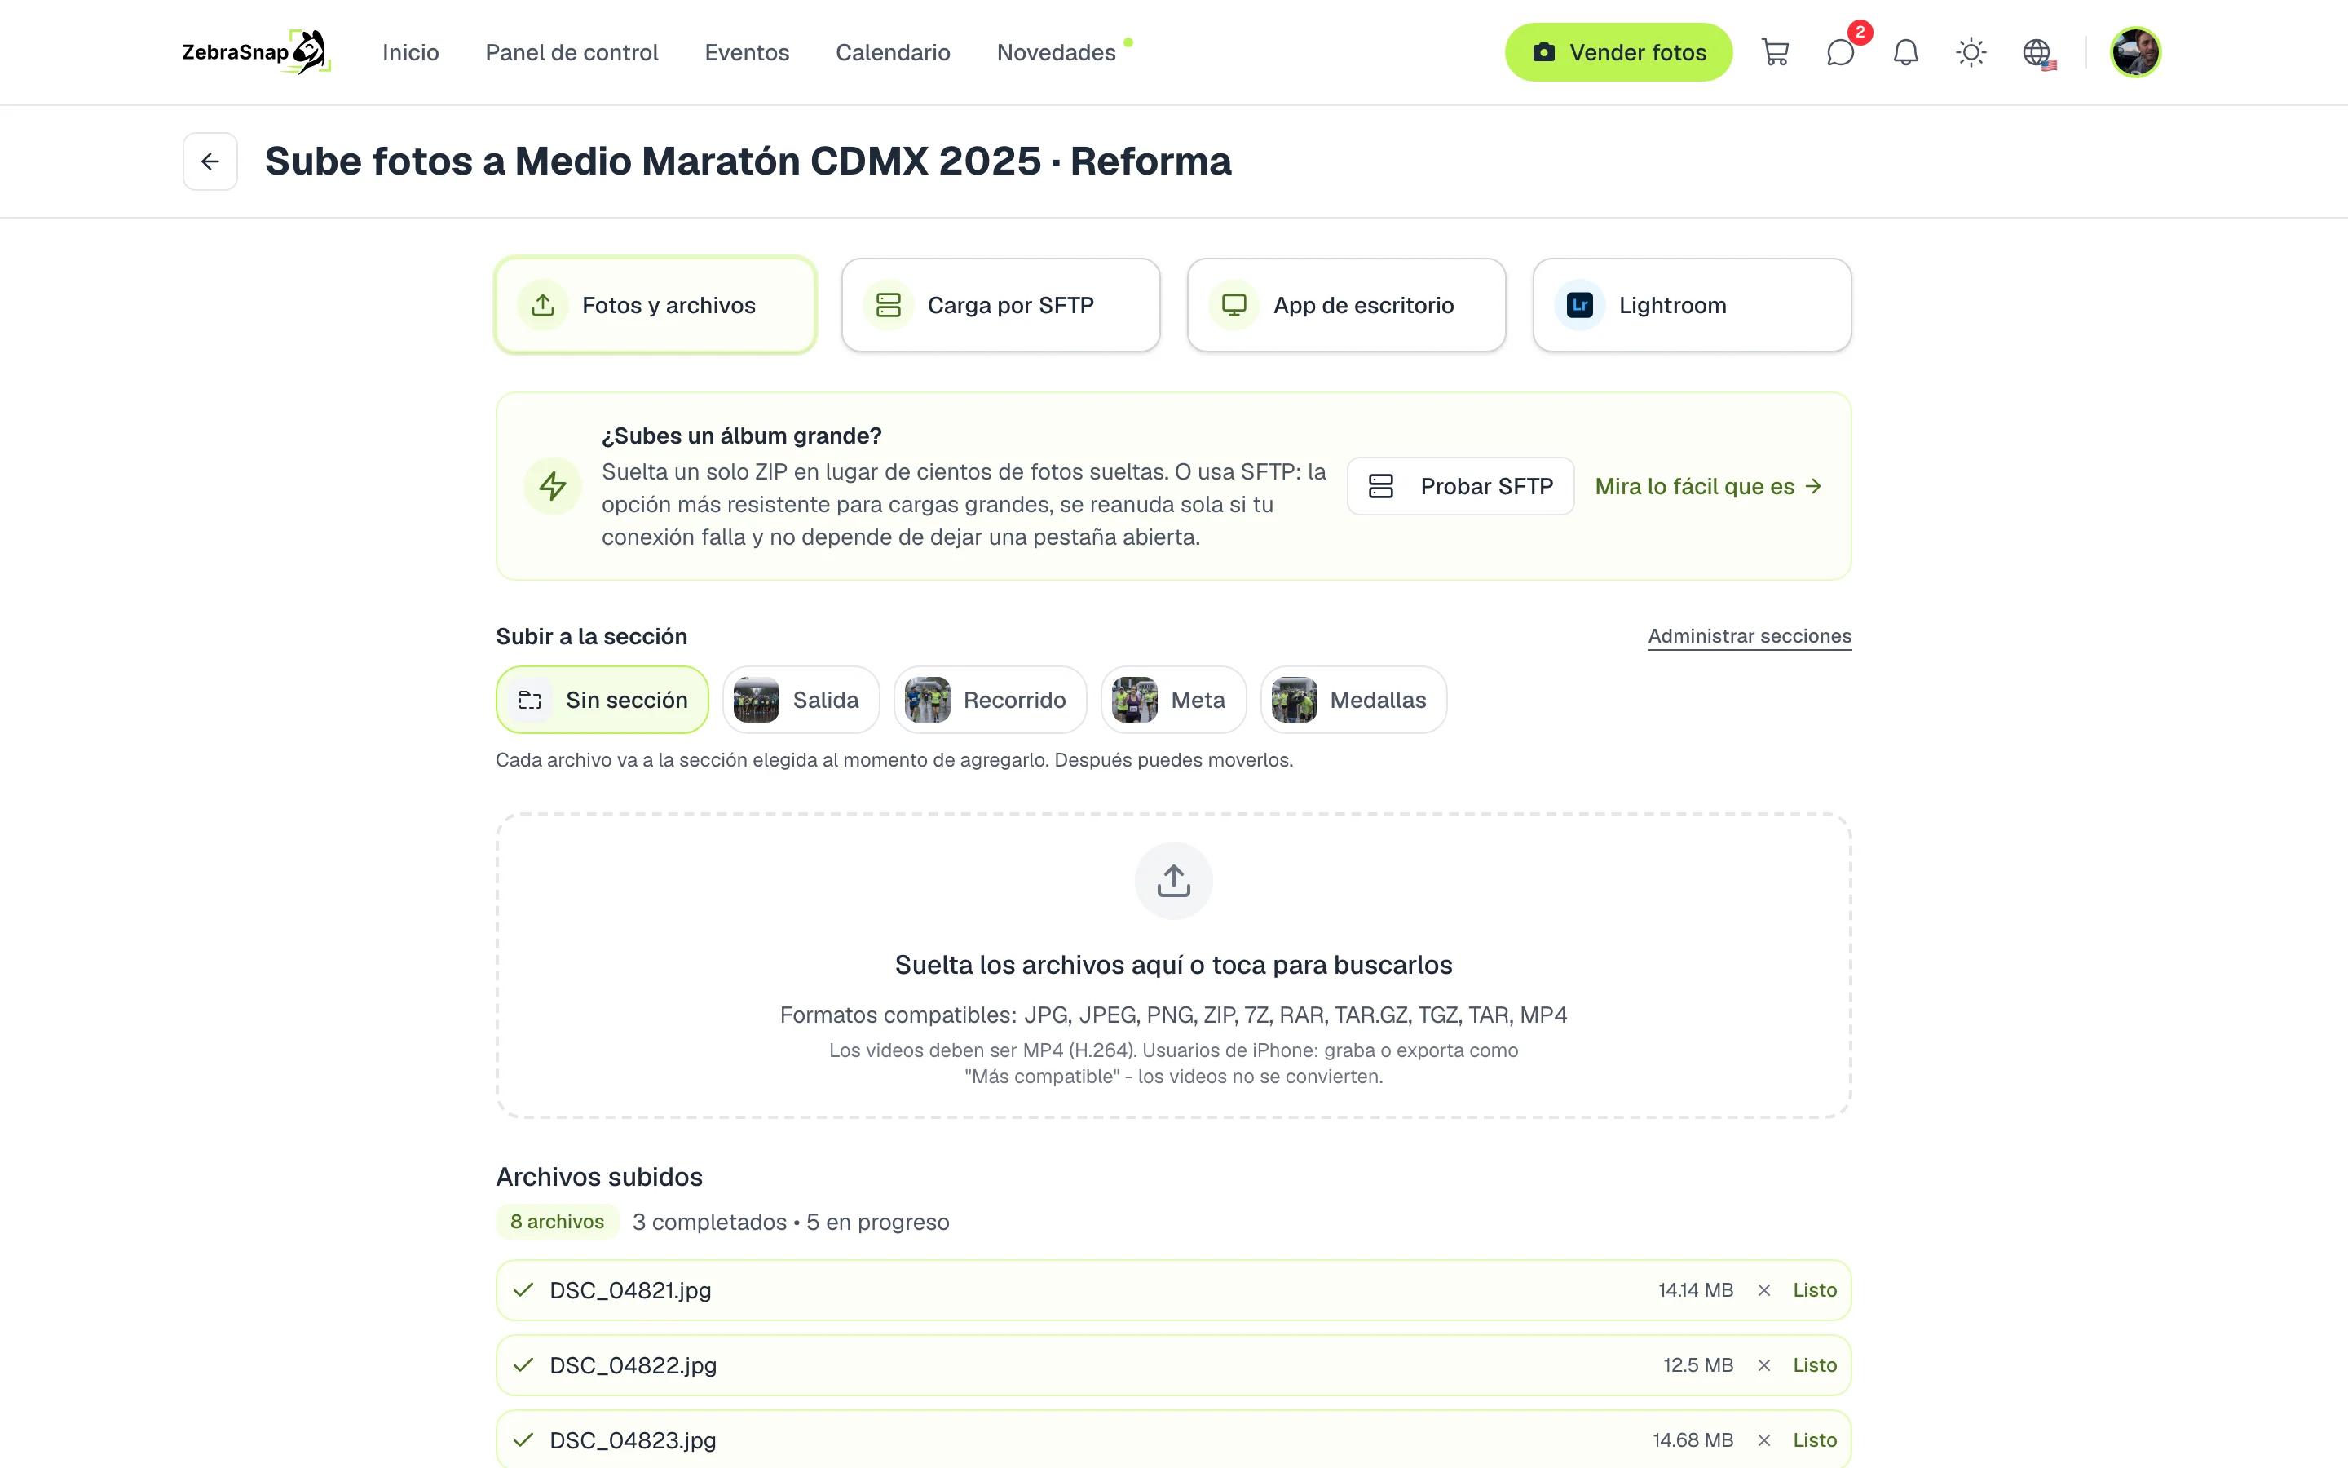Remove DSC_04822.jpg with its X
Screen dimensions: 2348x1468
(1764, 1365)
